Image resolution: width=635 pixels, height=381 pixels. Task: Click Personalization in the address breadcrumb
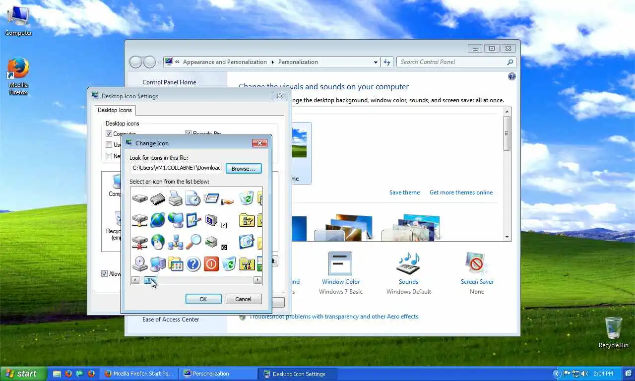coord(298,62)
